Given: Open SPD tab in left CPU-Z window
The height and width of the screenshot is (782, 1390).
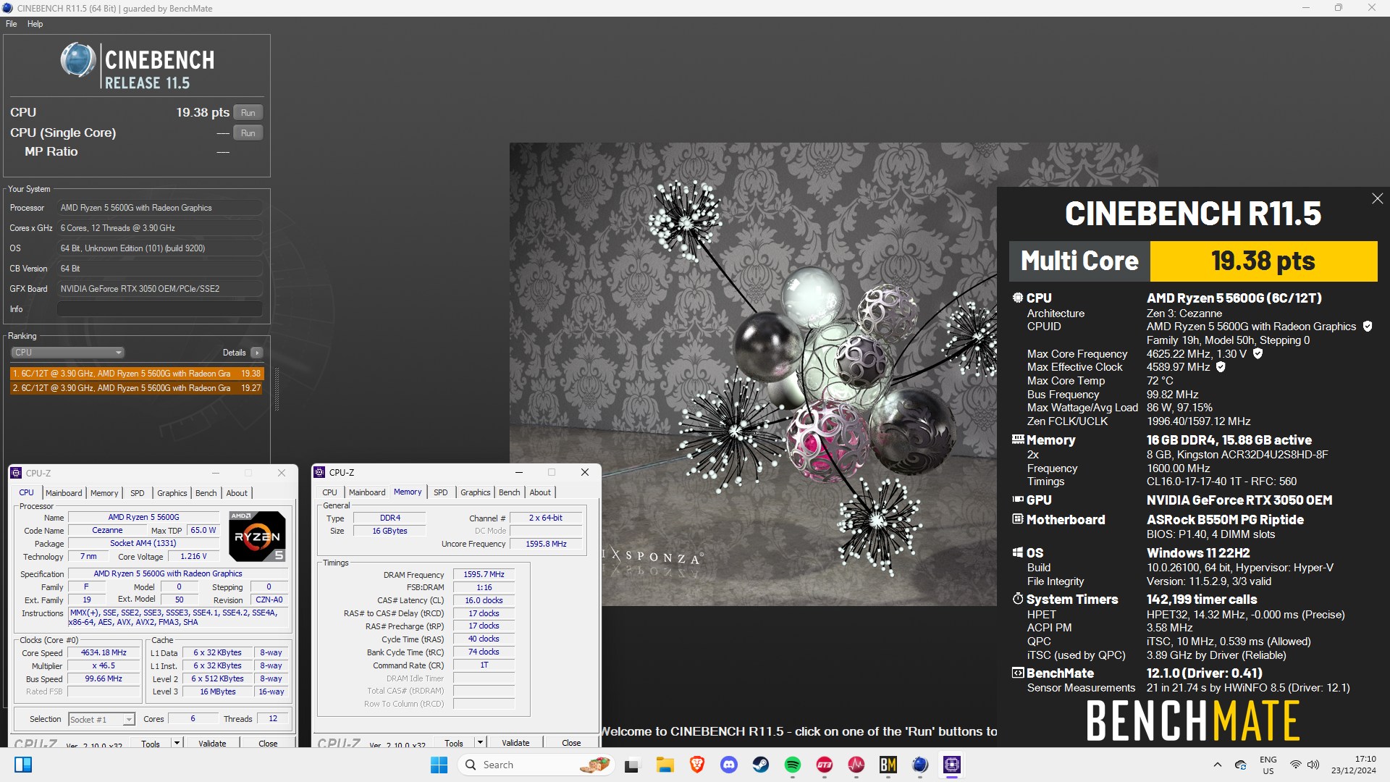Looking at the screenshot, I should point(138,493).
